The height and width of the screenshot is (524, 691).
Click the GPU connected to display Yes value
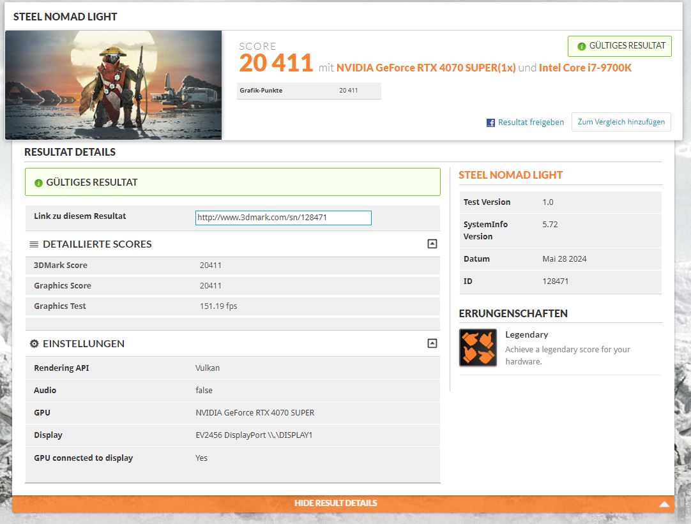pyautogui.click(x=201, y=458)
